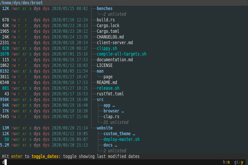Click the toggle_dates verb in status
Viewport: 248px width, 165px height.
point(45,156)
